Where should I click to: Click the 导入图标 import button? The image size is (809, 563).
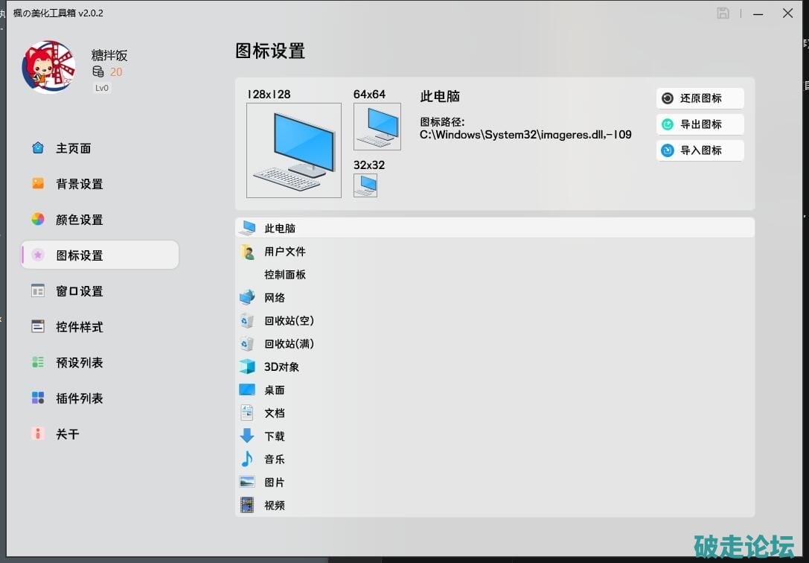coord(700,150)
